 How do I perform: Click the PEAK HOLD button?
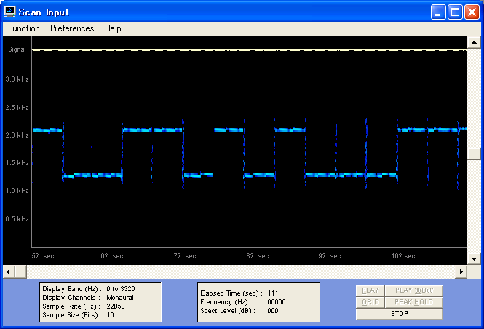tap(413, 302)
